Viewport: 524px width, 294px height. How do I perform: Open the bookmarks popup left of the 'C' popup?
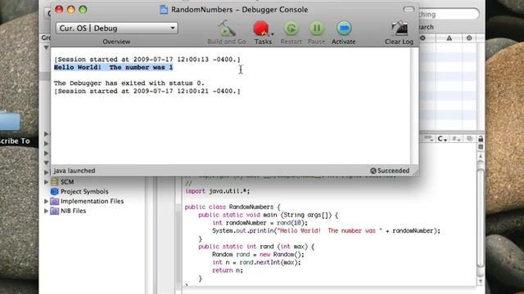click(x=428, y=139)
